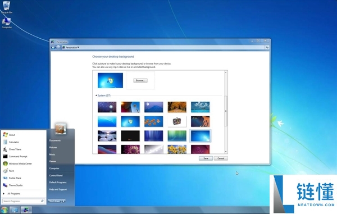This screenshot has height=214, width=337.
Task: Click the Personalize app icon on taskbar
Action: 26,210
